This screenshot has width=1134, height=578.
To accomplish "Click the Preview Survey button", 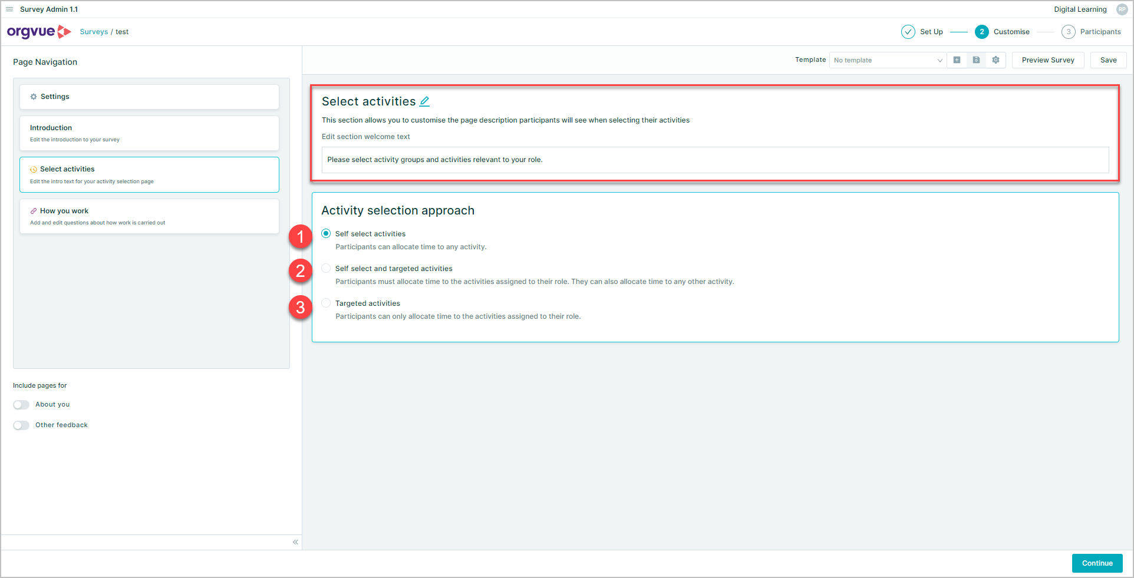I will [x=1047, y=60].
